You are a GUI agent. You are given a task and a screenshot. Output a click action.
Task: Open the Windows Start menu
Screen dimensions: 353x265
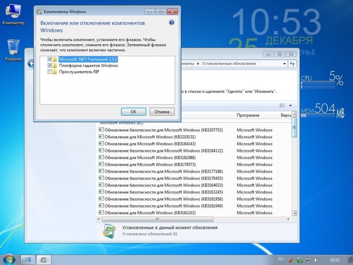coord(9,260)
